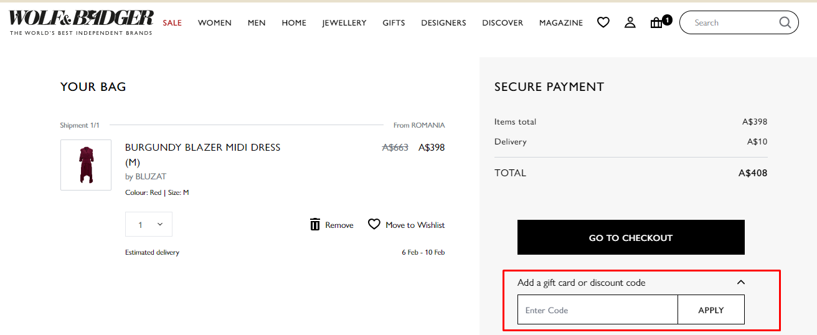Open the WOMEN menu
The height and width of the screenshot is (335, 817).
coord(215,23)
